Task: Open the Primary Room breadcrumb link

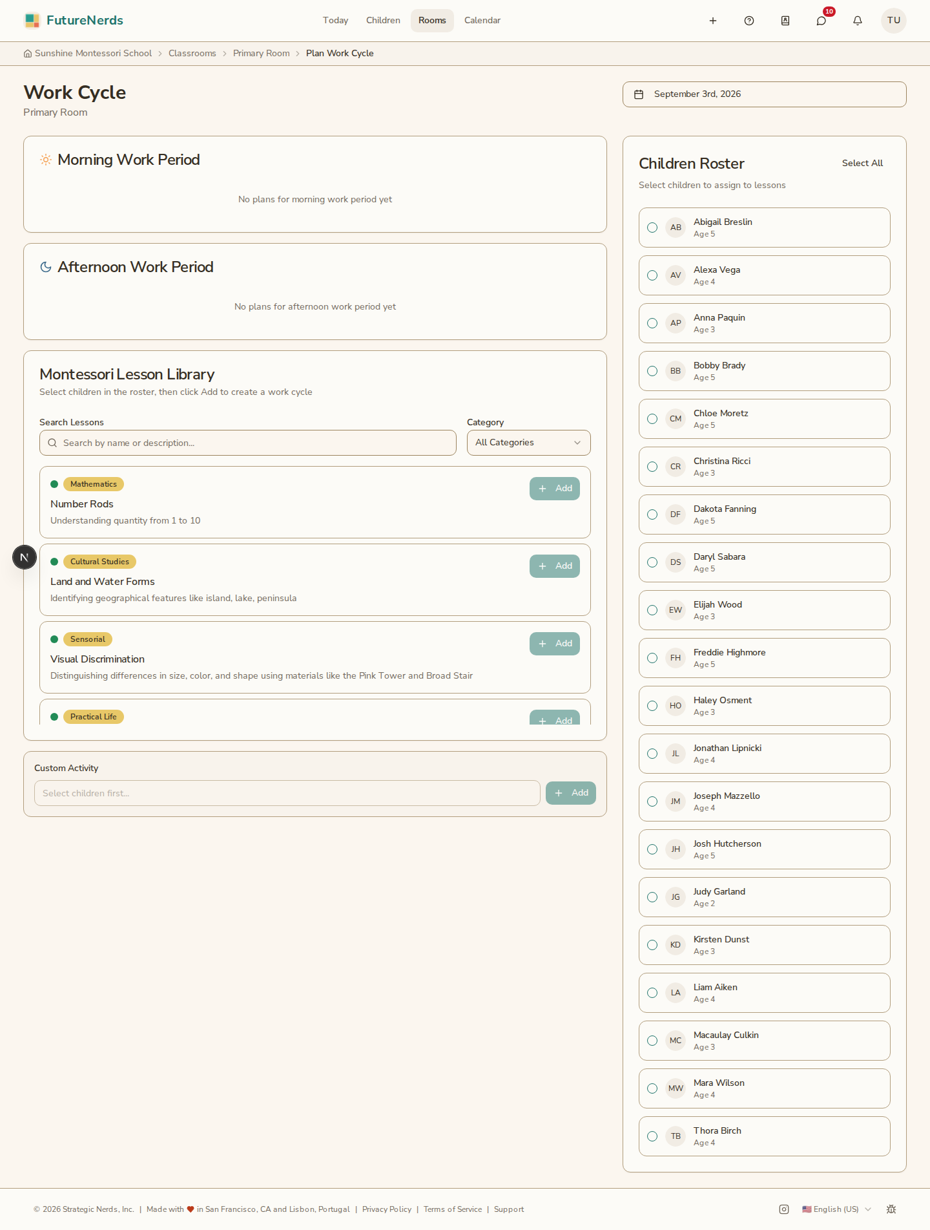Action: [x=262, y=54]
